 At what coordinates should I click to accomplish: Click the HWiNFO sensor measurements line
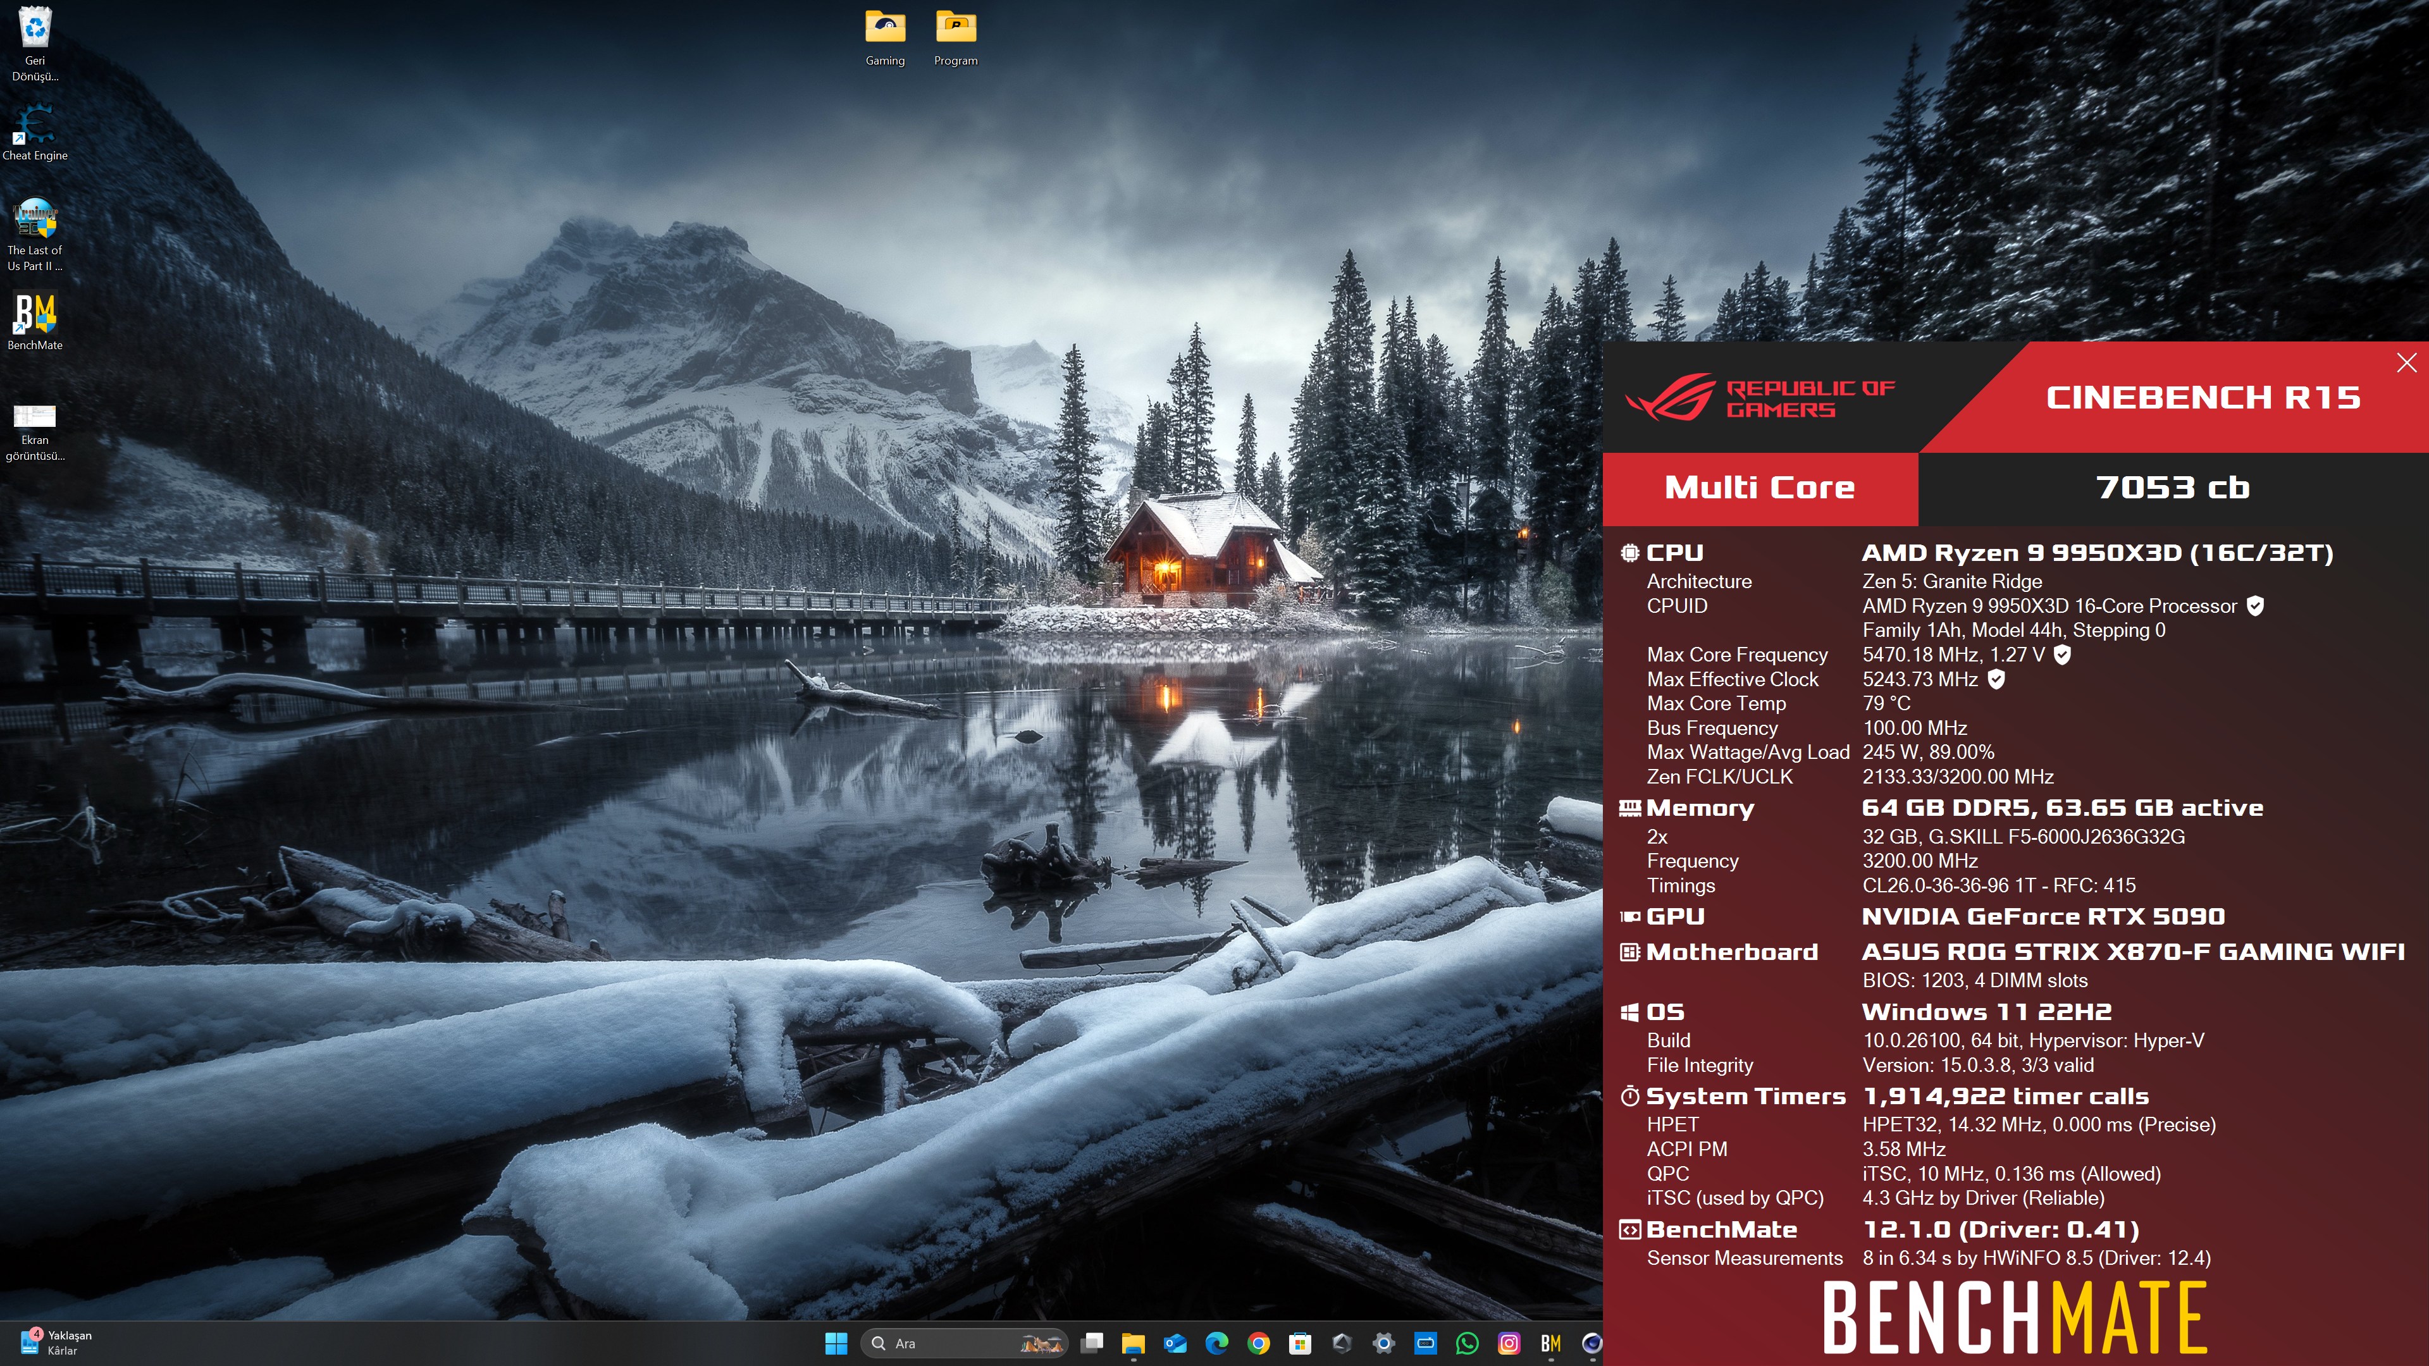pyautogui.click(x=2036, y=1258)
